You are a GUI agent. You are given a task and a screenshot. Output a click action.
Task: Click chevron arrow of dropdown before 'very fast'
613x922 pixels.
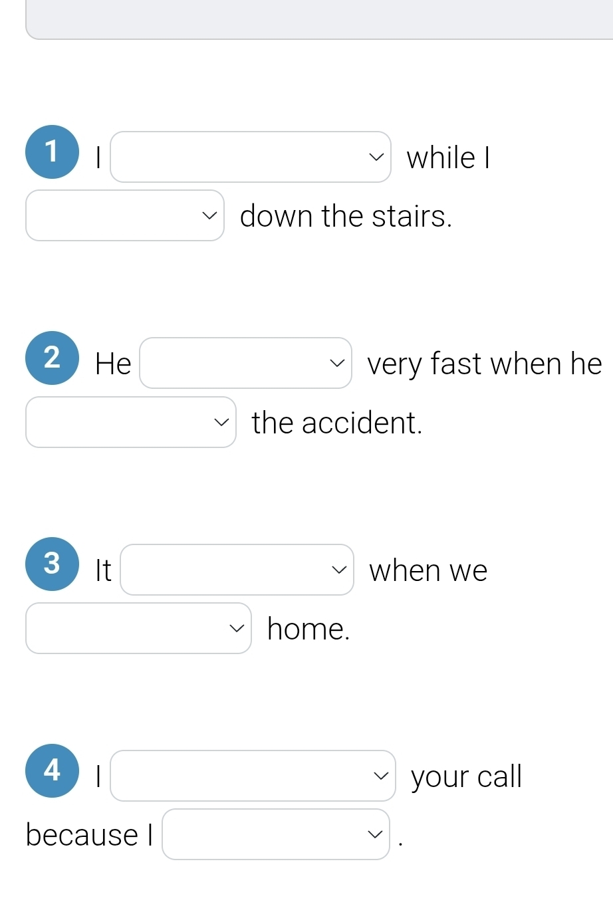(x=338, y=363)
